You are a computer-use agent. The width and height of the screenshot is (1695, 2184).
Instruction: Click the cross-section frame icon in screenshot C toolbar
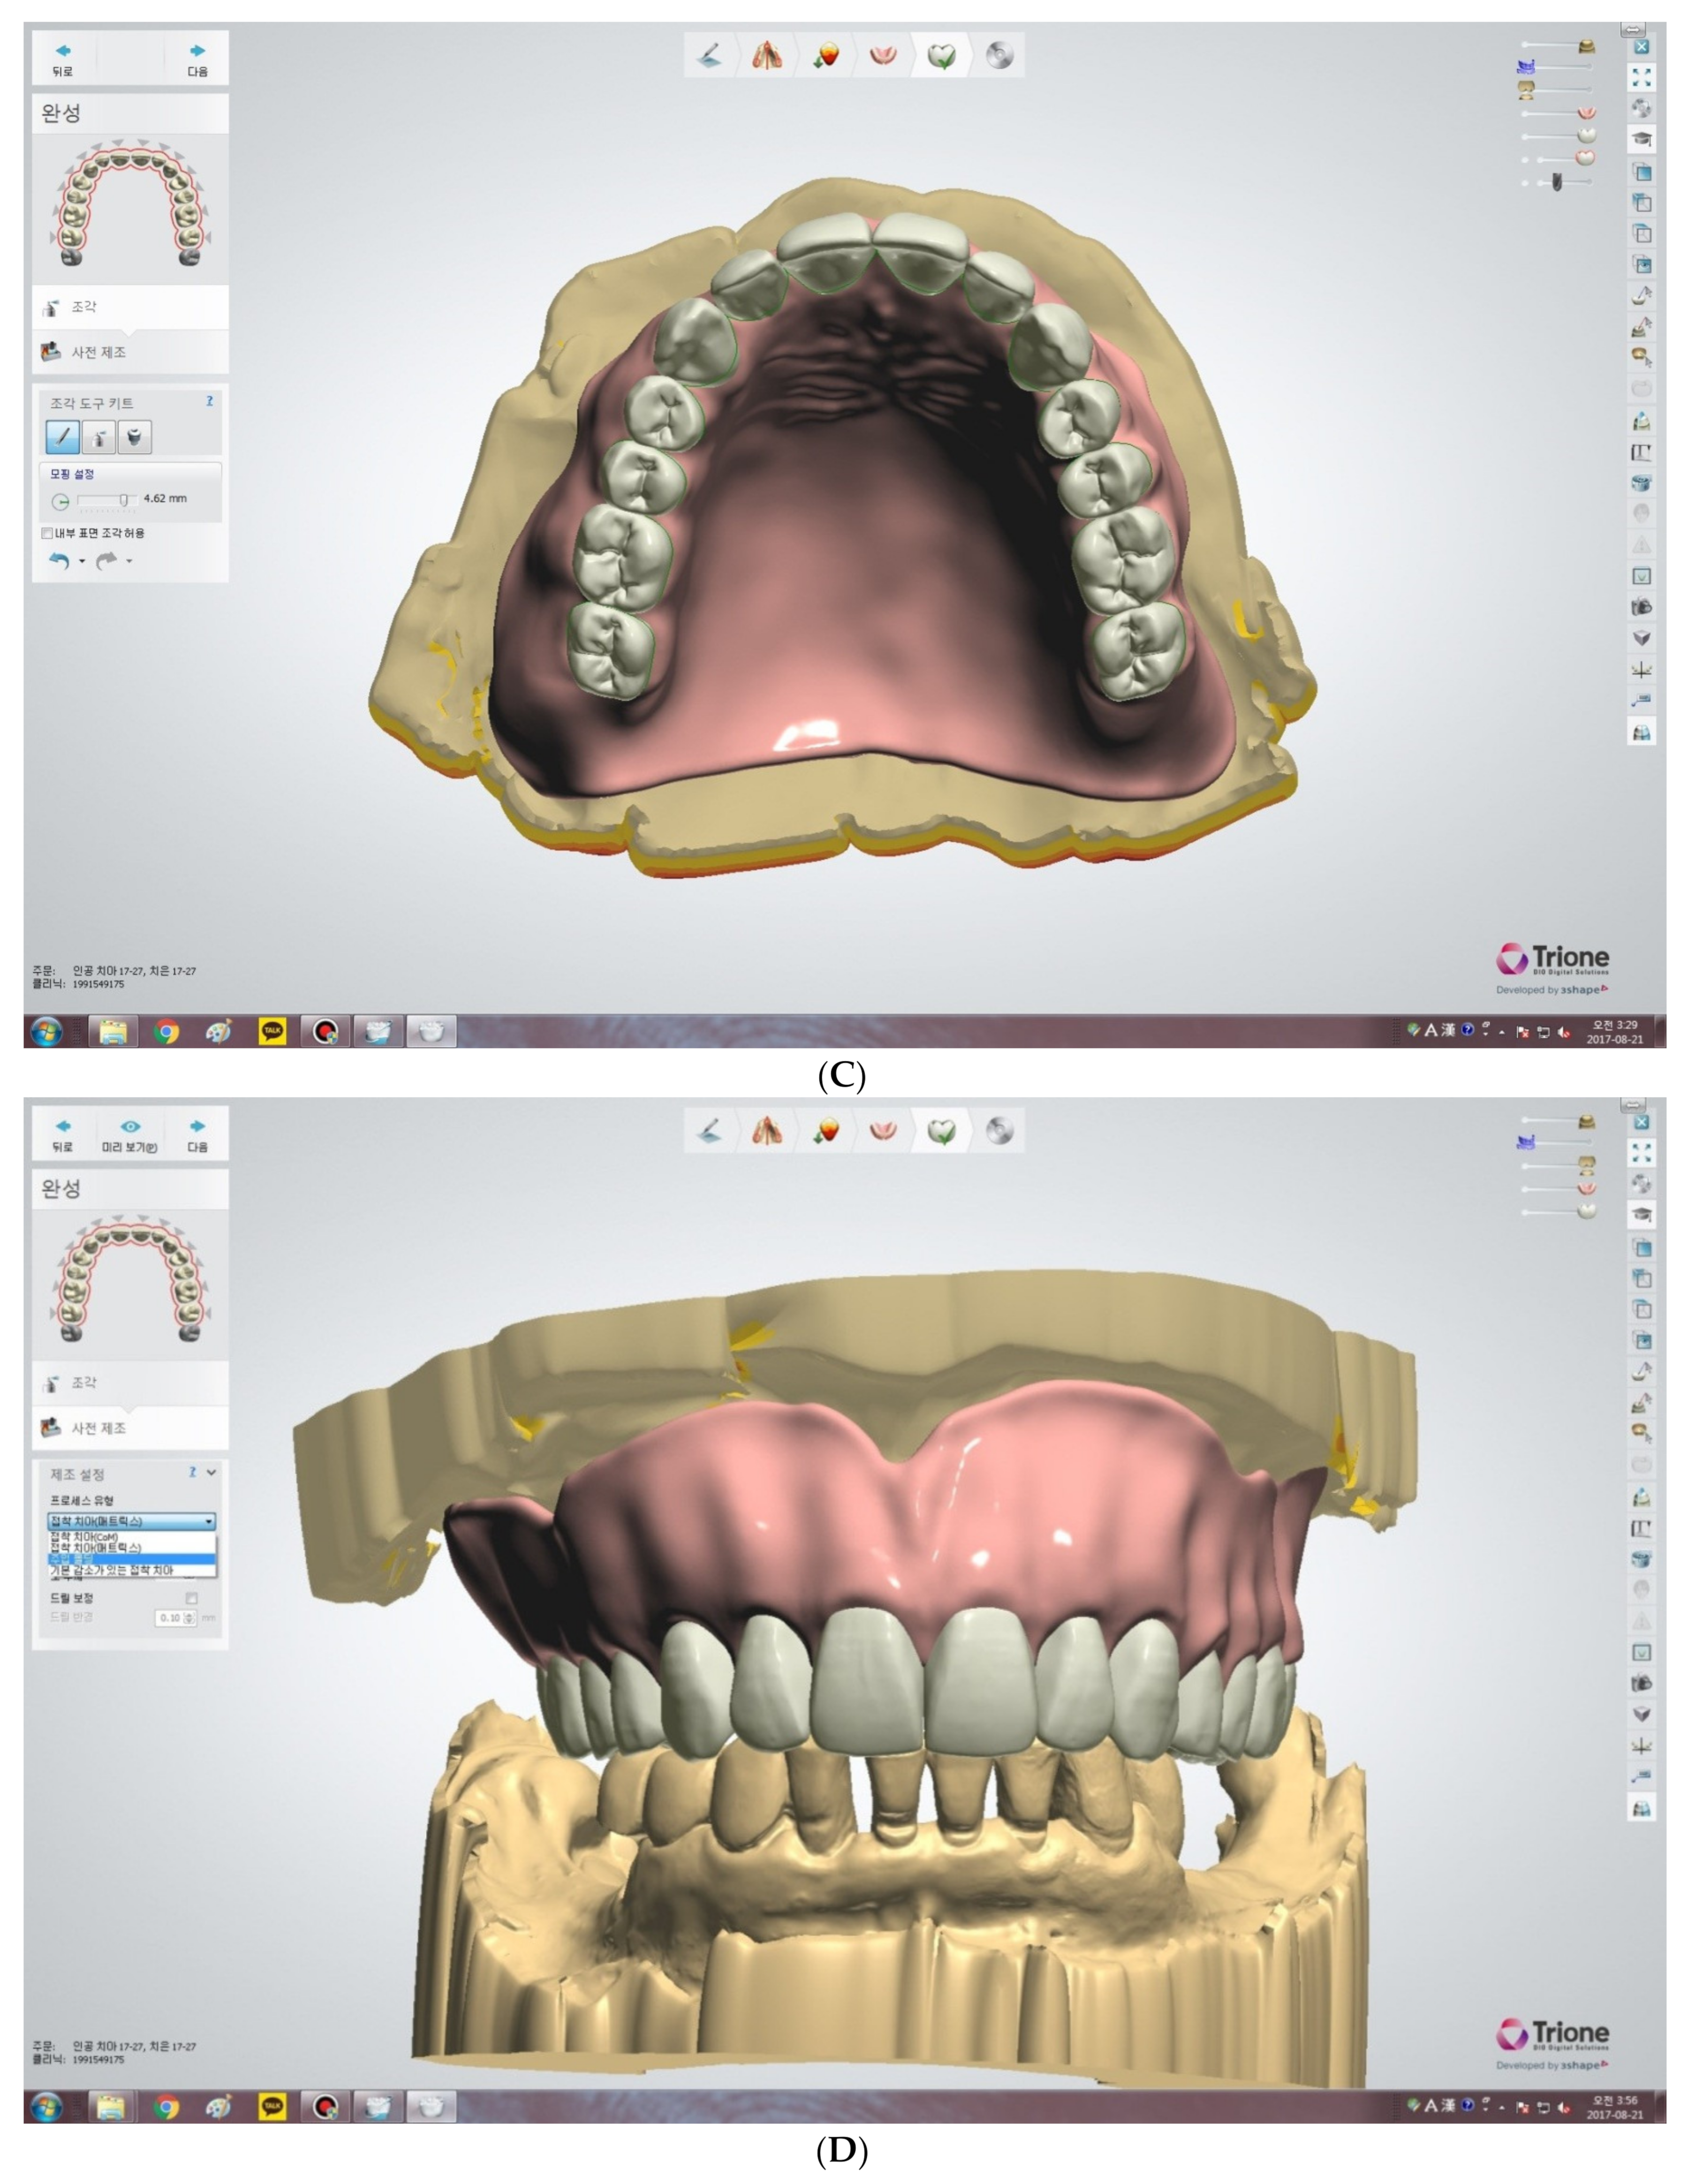(x=1641, y=452)
